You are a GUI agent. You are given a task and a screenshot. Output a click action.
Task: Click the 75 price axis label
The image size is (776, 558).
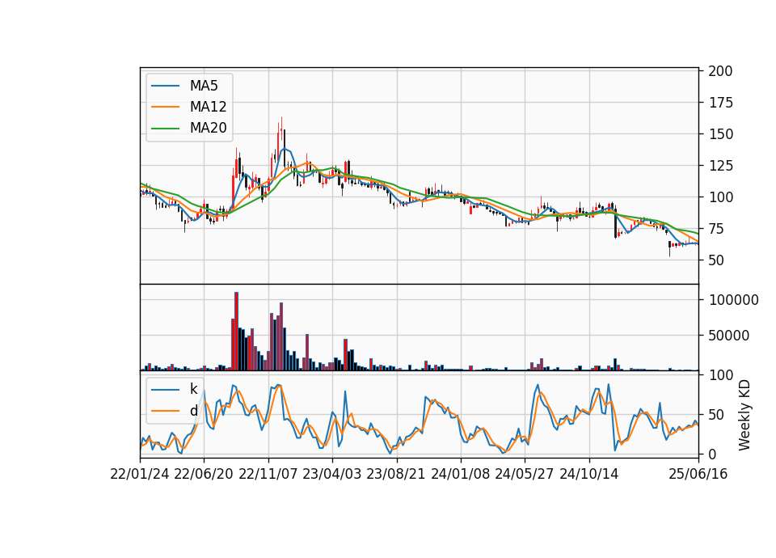click(x=716, y=229)
